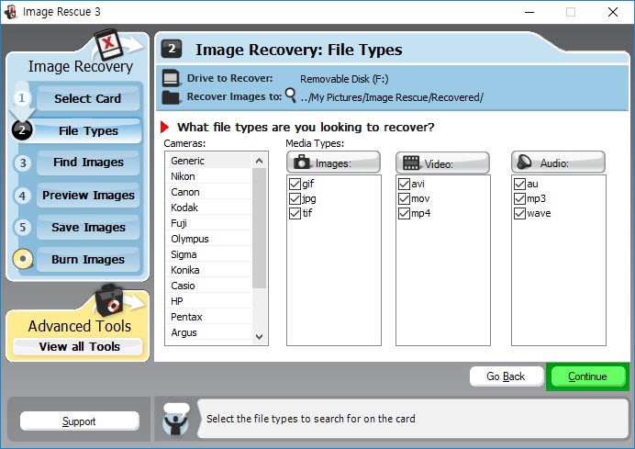The height and width of the screenshot is (449, 635).
Task: Choose Kodak camera
Action: tap(209, 208)
